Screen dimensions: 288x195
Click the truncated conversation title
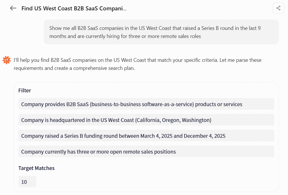74,8
